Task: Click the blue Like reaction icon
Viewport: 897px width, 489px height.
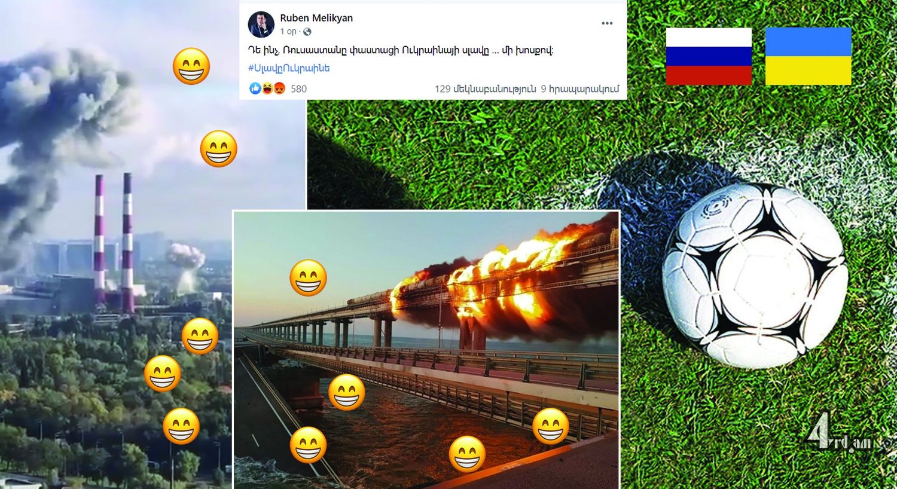Action: [x=255, y=88]
